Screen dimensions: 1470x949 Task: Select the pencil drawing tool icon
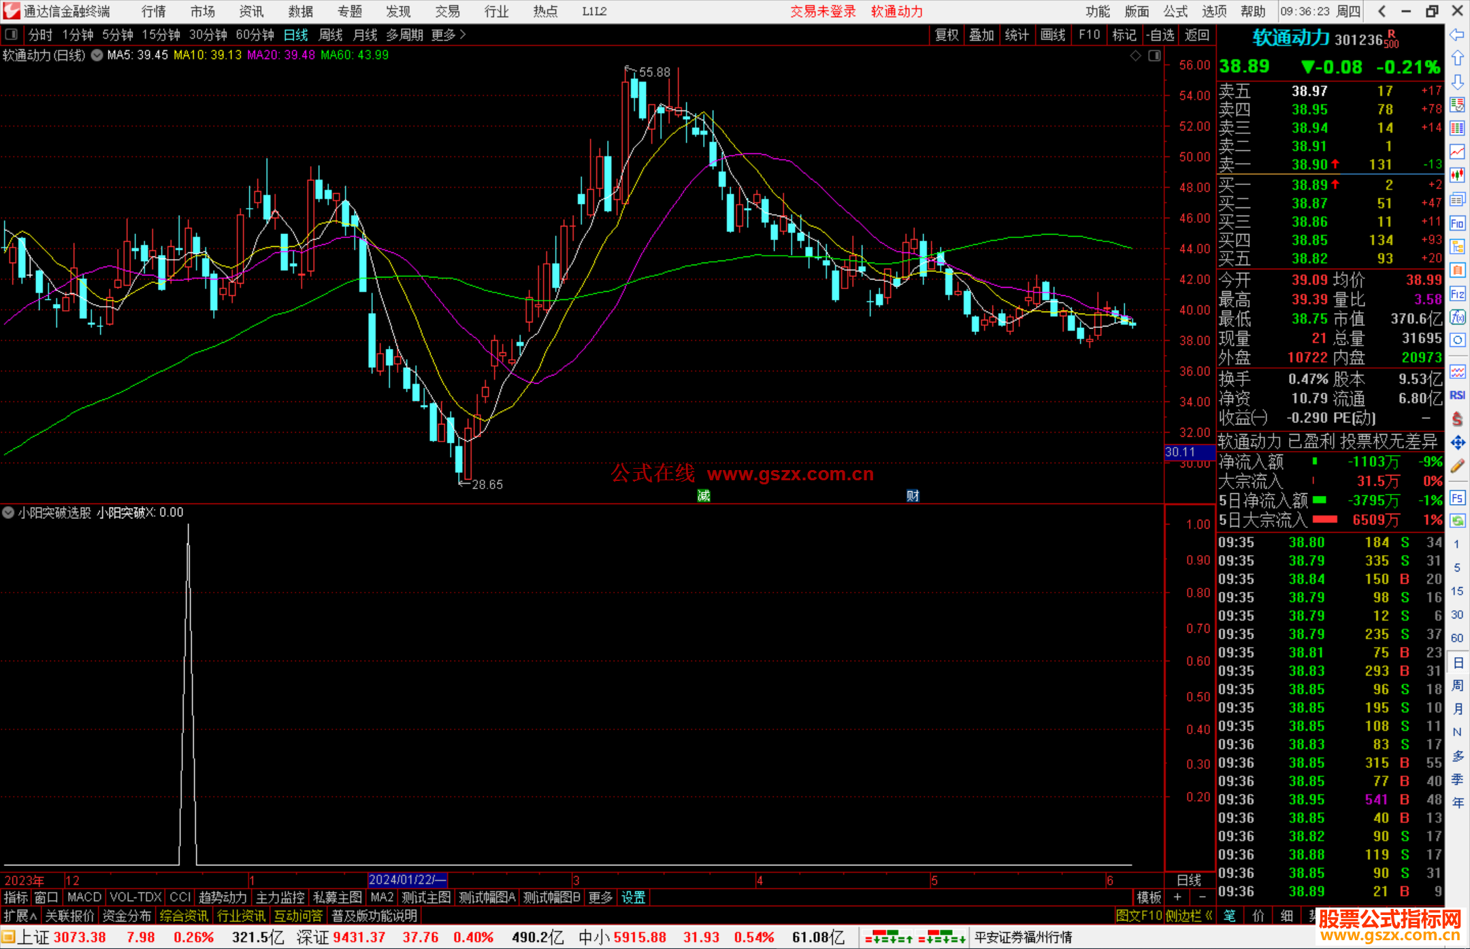pyautogui.click(x=1457, y=466)
